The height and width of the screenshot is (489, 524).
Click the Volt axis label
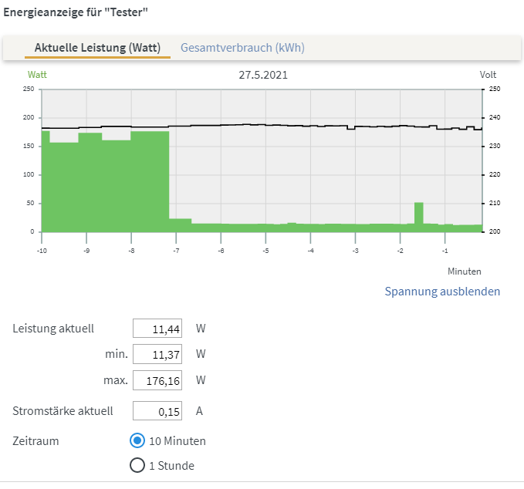point(488,75)
